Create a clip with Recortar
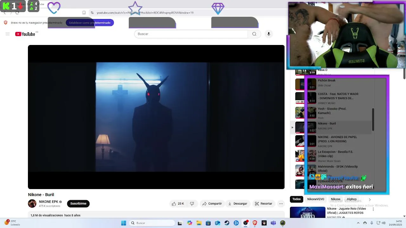Viewport: 406px width, 228px height. [x=263, y=204]
